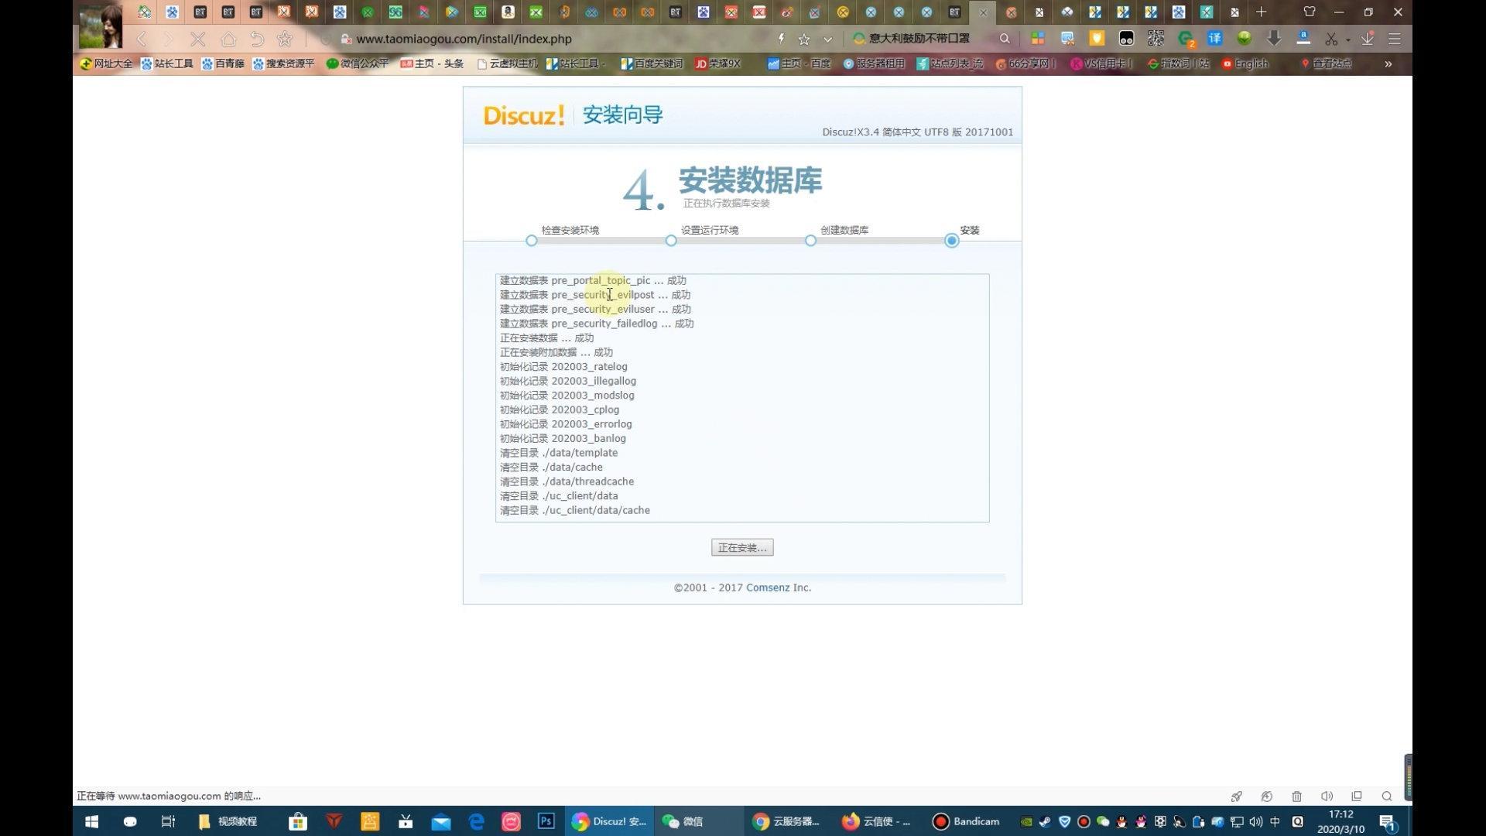1486x836 pixels.
Task: Open the skin shirt icon
Action: tap(1310, 12)
